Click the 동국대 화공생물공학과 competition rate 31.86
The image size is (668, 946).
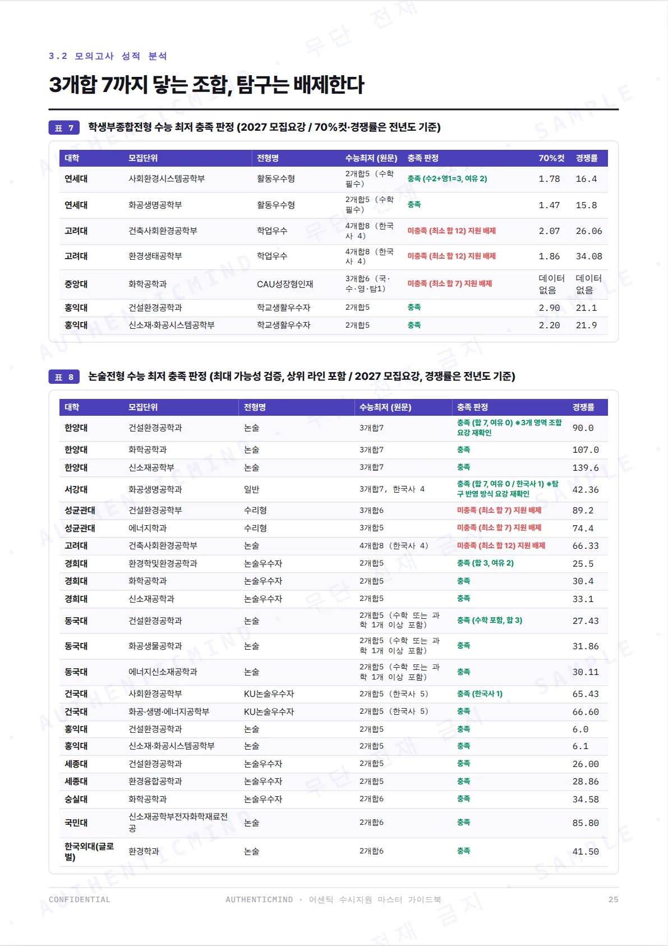[x=586, y=646]
